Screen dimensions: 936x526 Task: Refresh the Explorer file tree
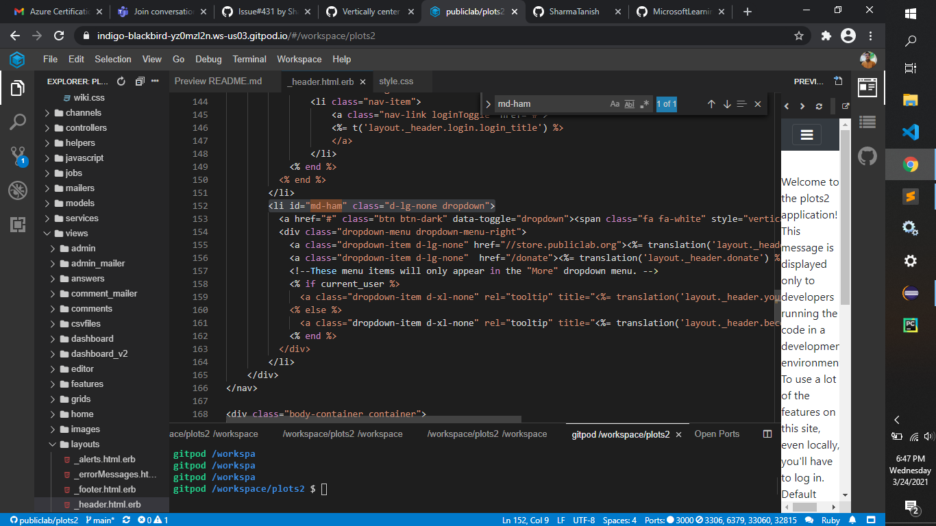pos(121,82)
